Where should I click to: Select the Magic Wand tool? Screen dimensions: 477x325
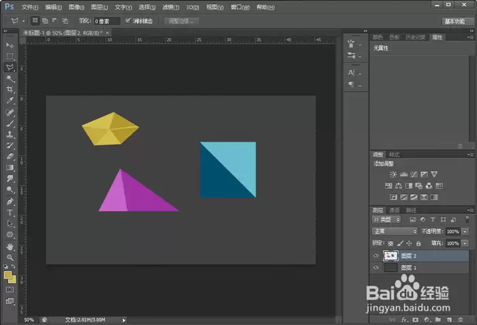click(x=10, y=78)
